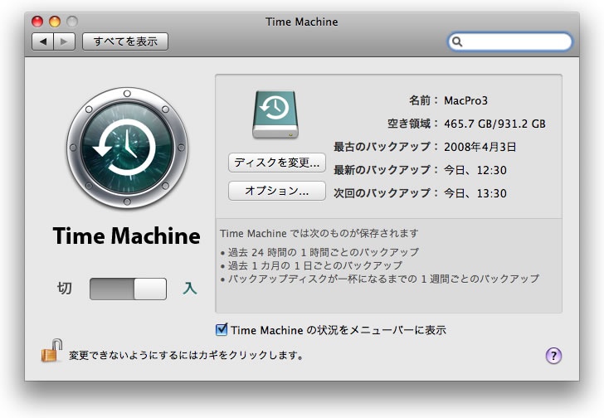Uncheck Time Machine の状況をメニューバーに表示
Screen dimensions: 604x418
click(222, 329)
